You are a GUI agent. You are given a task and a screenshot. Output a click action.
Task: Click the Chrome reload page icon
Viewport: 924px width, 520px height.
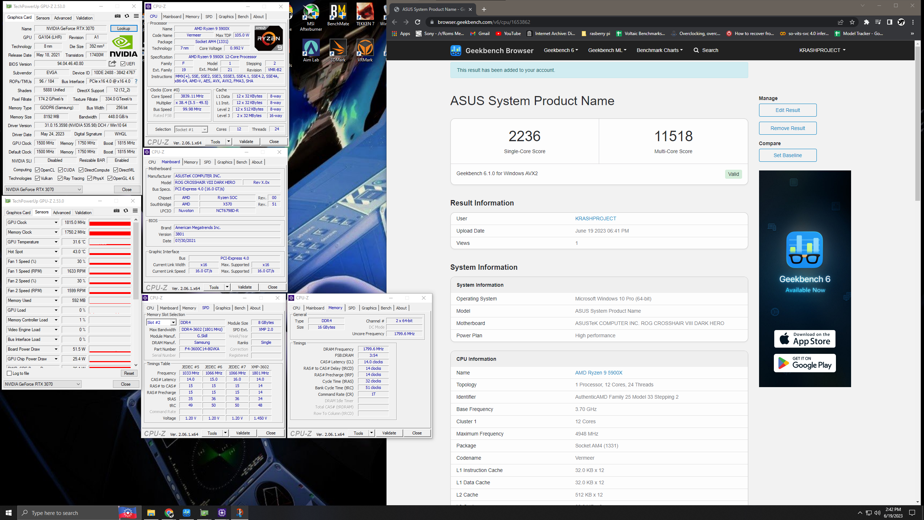(418, 22)
